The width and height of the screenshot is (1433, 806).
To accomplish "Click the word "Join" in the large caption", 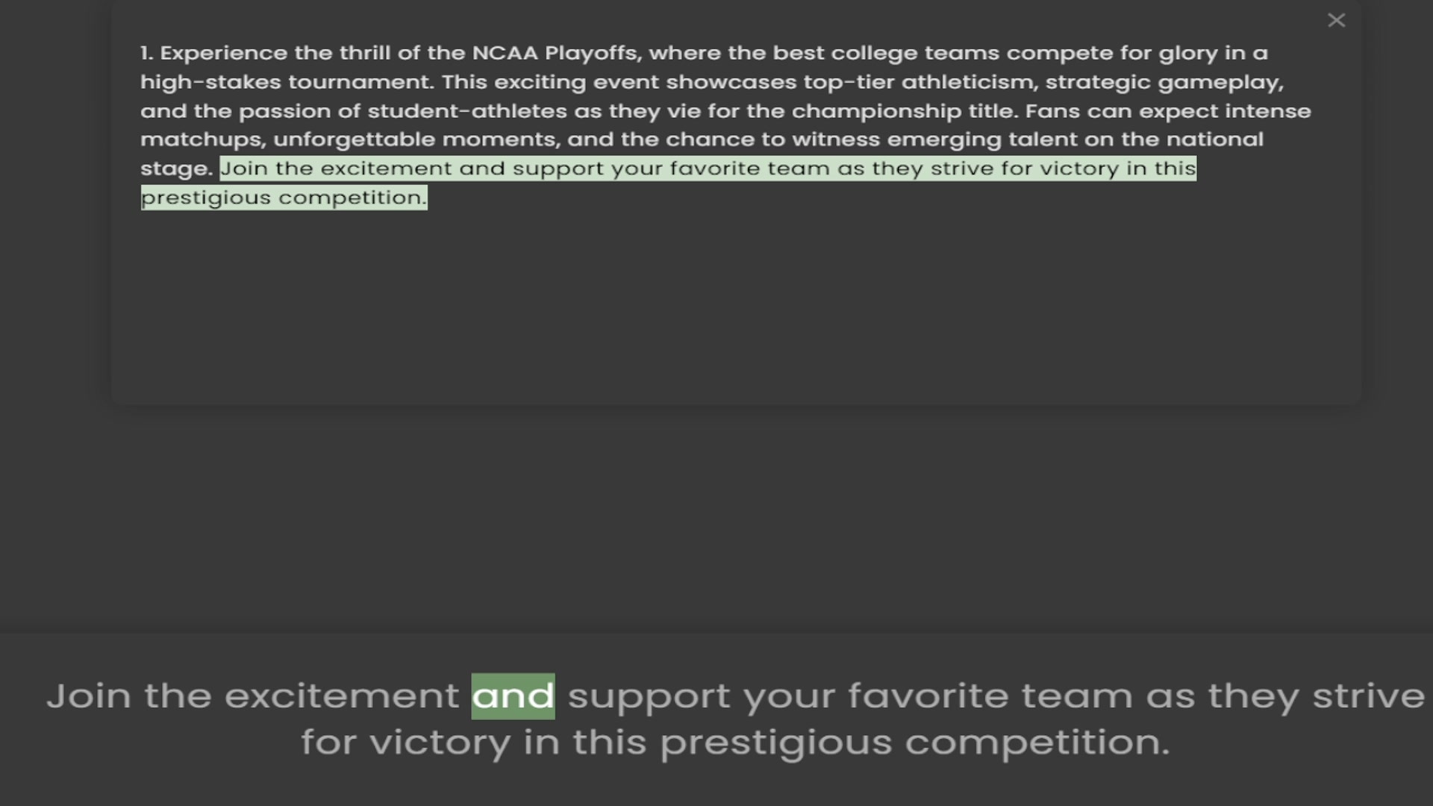I will [89, 696].
